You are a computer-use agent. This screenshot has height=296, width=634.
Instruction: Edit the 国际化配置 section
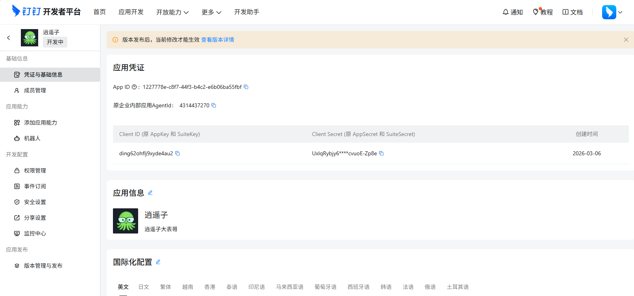tap(158, 262)
